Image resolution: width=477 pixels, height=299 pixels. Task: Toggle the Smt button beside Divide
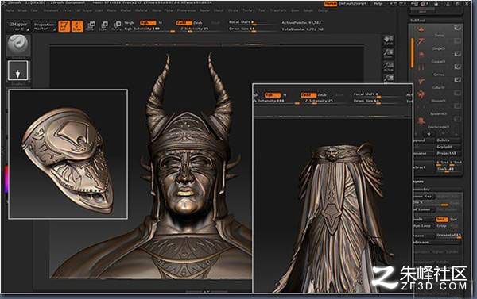click(x=442, y=219)
